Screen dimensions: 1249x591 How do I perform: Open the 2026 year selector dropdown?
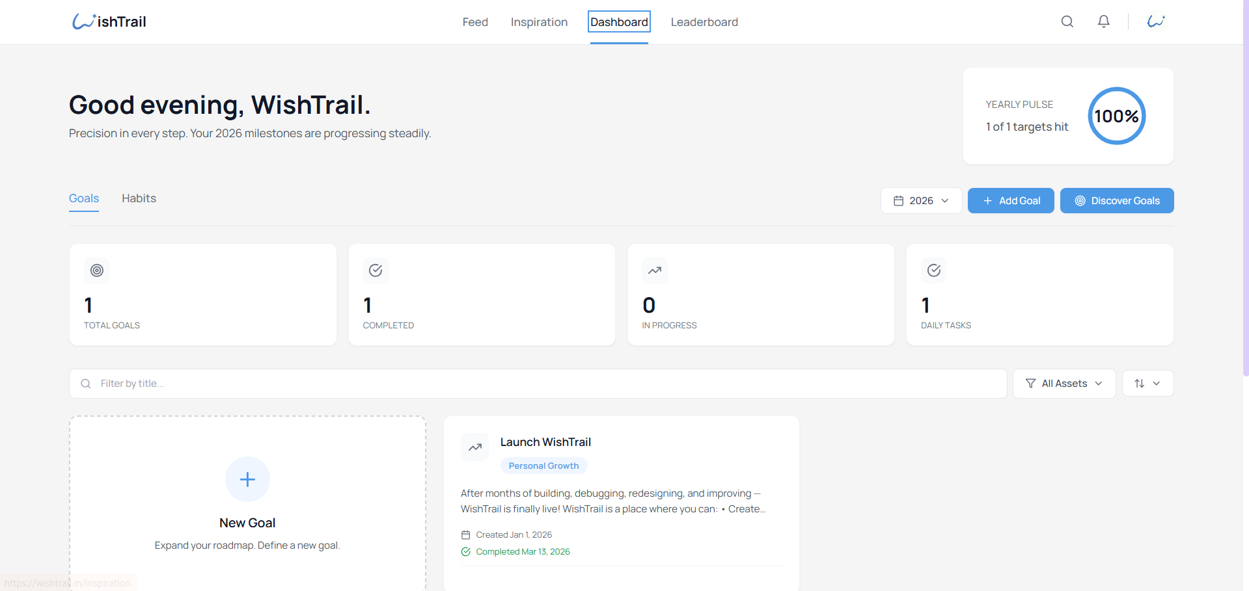[921, 200]
